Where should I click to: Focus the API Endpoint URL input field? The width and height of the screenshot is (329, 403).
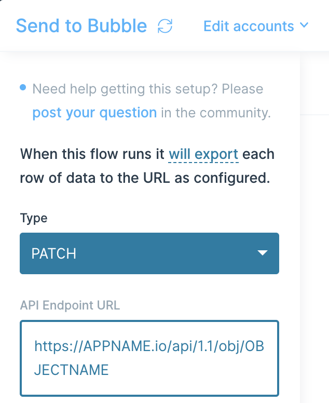click(149, 358)
